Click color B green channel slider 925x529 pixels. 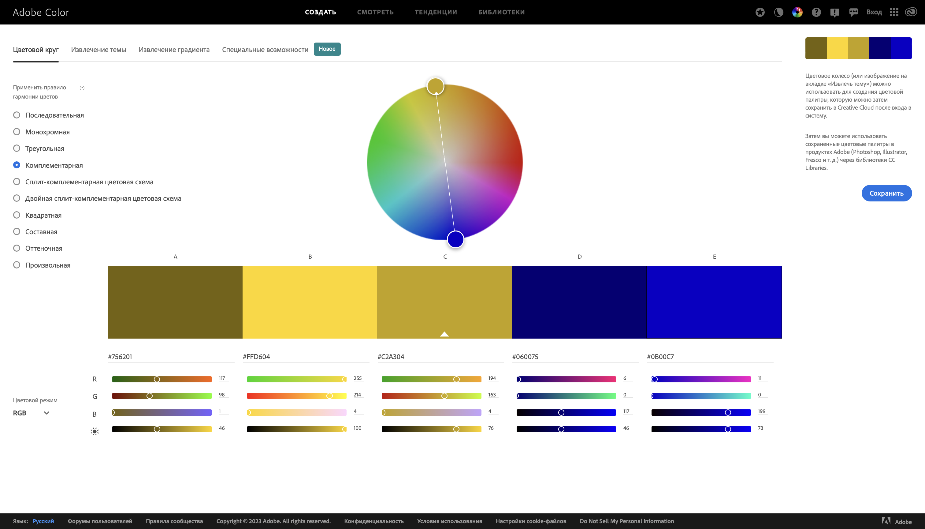click(x=297, y=396)
